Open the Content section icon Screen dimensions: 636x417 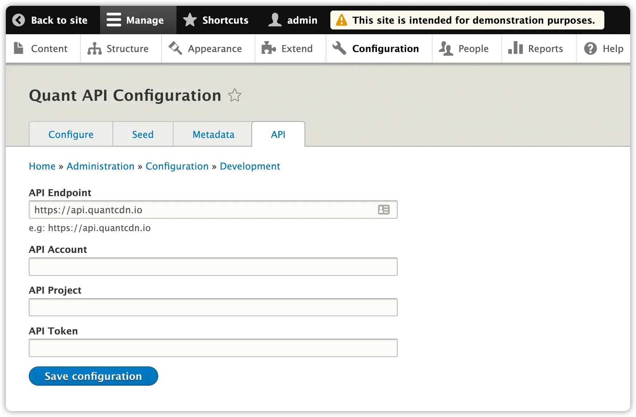19,48
